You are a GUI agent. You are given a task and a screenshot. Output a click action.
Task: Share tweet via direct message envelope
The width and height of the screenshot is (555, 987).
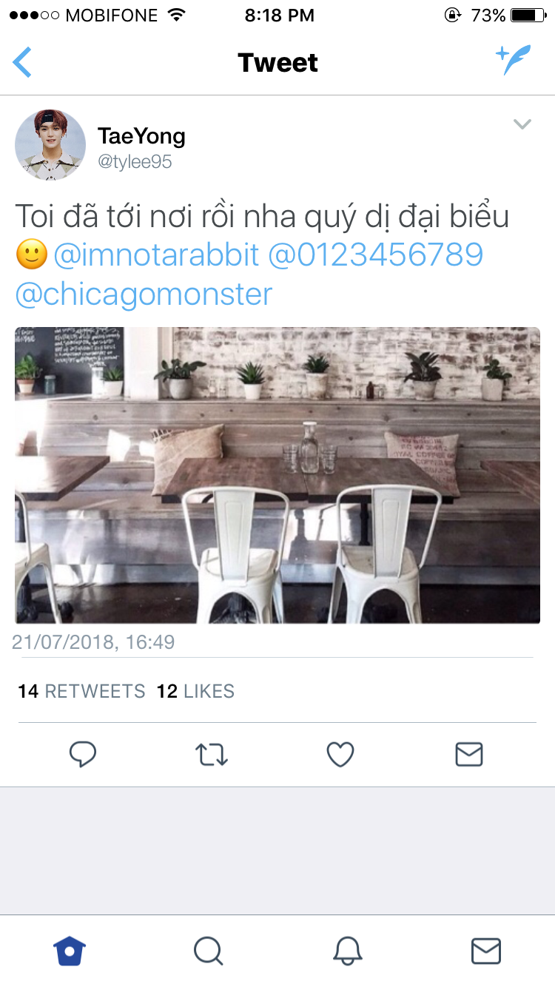(469, 755)
